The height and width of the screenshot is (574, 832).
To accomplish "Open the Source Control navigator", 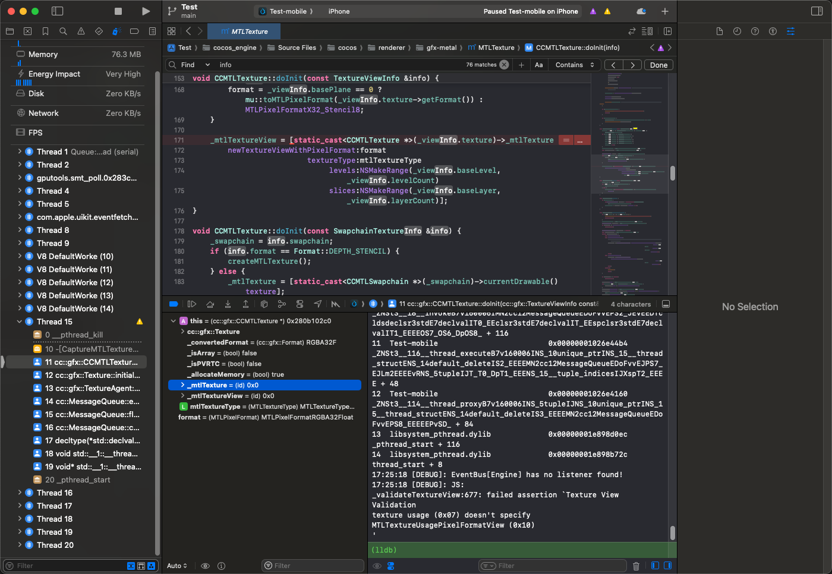I will click(27, 31).
